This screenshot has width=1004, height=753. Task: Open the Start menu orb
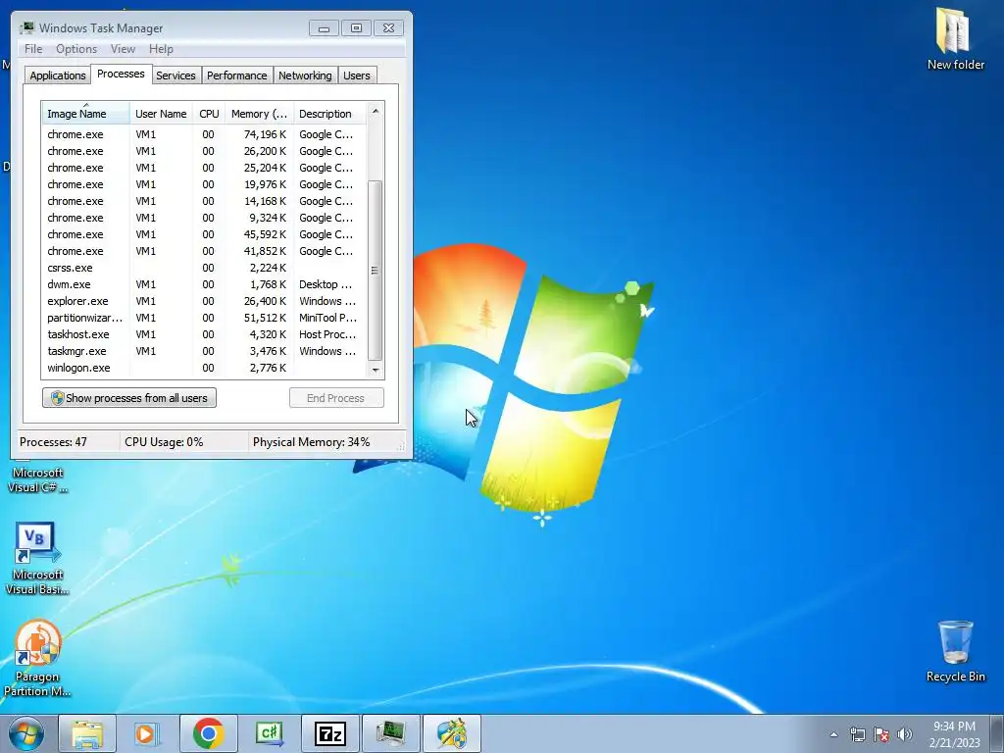(26, 733)
